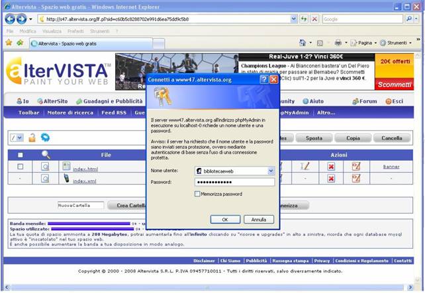Open the Modifica menu
The width and height of the screenshot is (425, 293).
coord(28,31)
